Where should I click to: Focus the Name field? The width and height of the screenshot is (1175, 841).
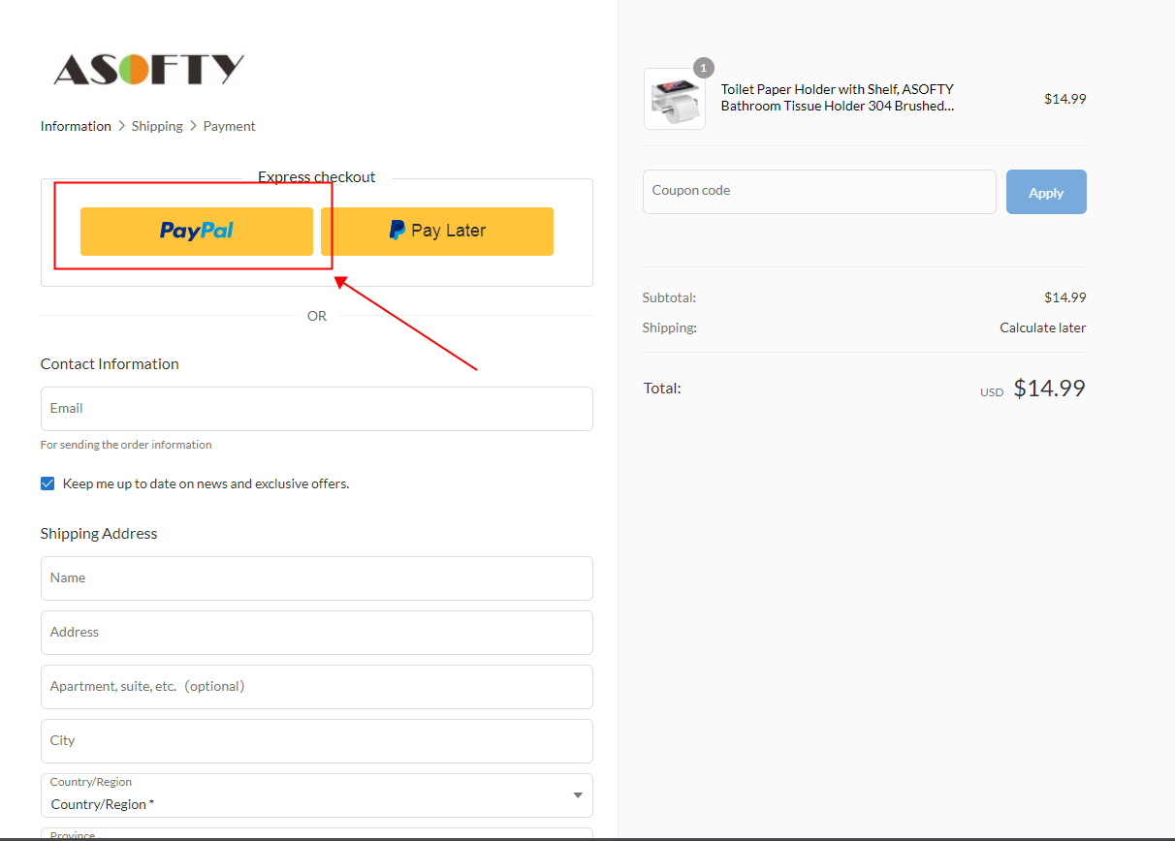tap(317, 578)
